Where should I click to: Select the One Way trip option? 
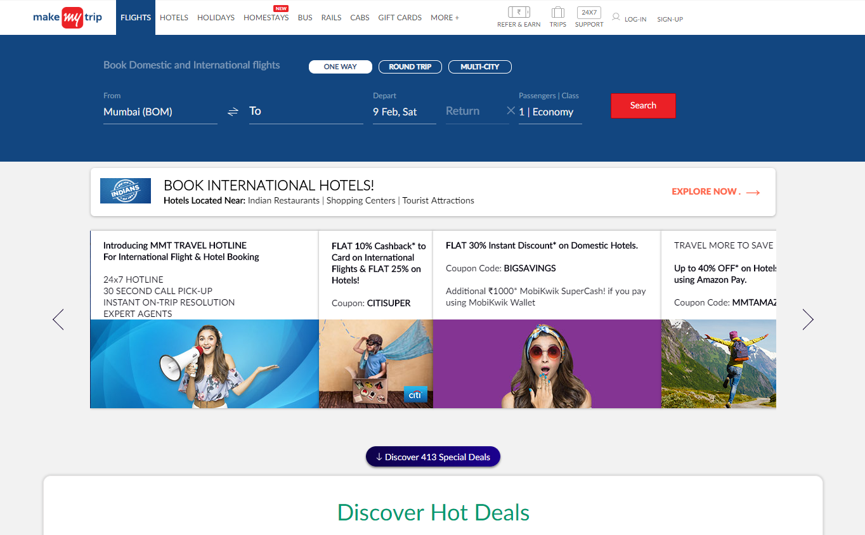[340, 67]
